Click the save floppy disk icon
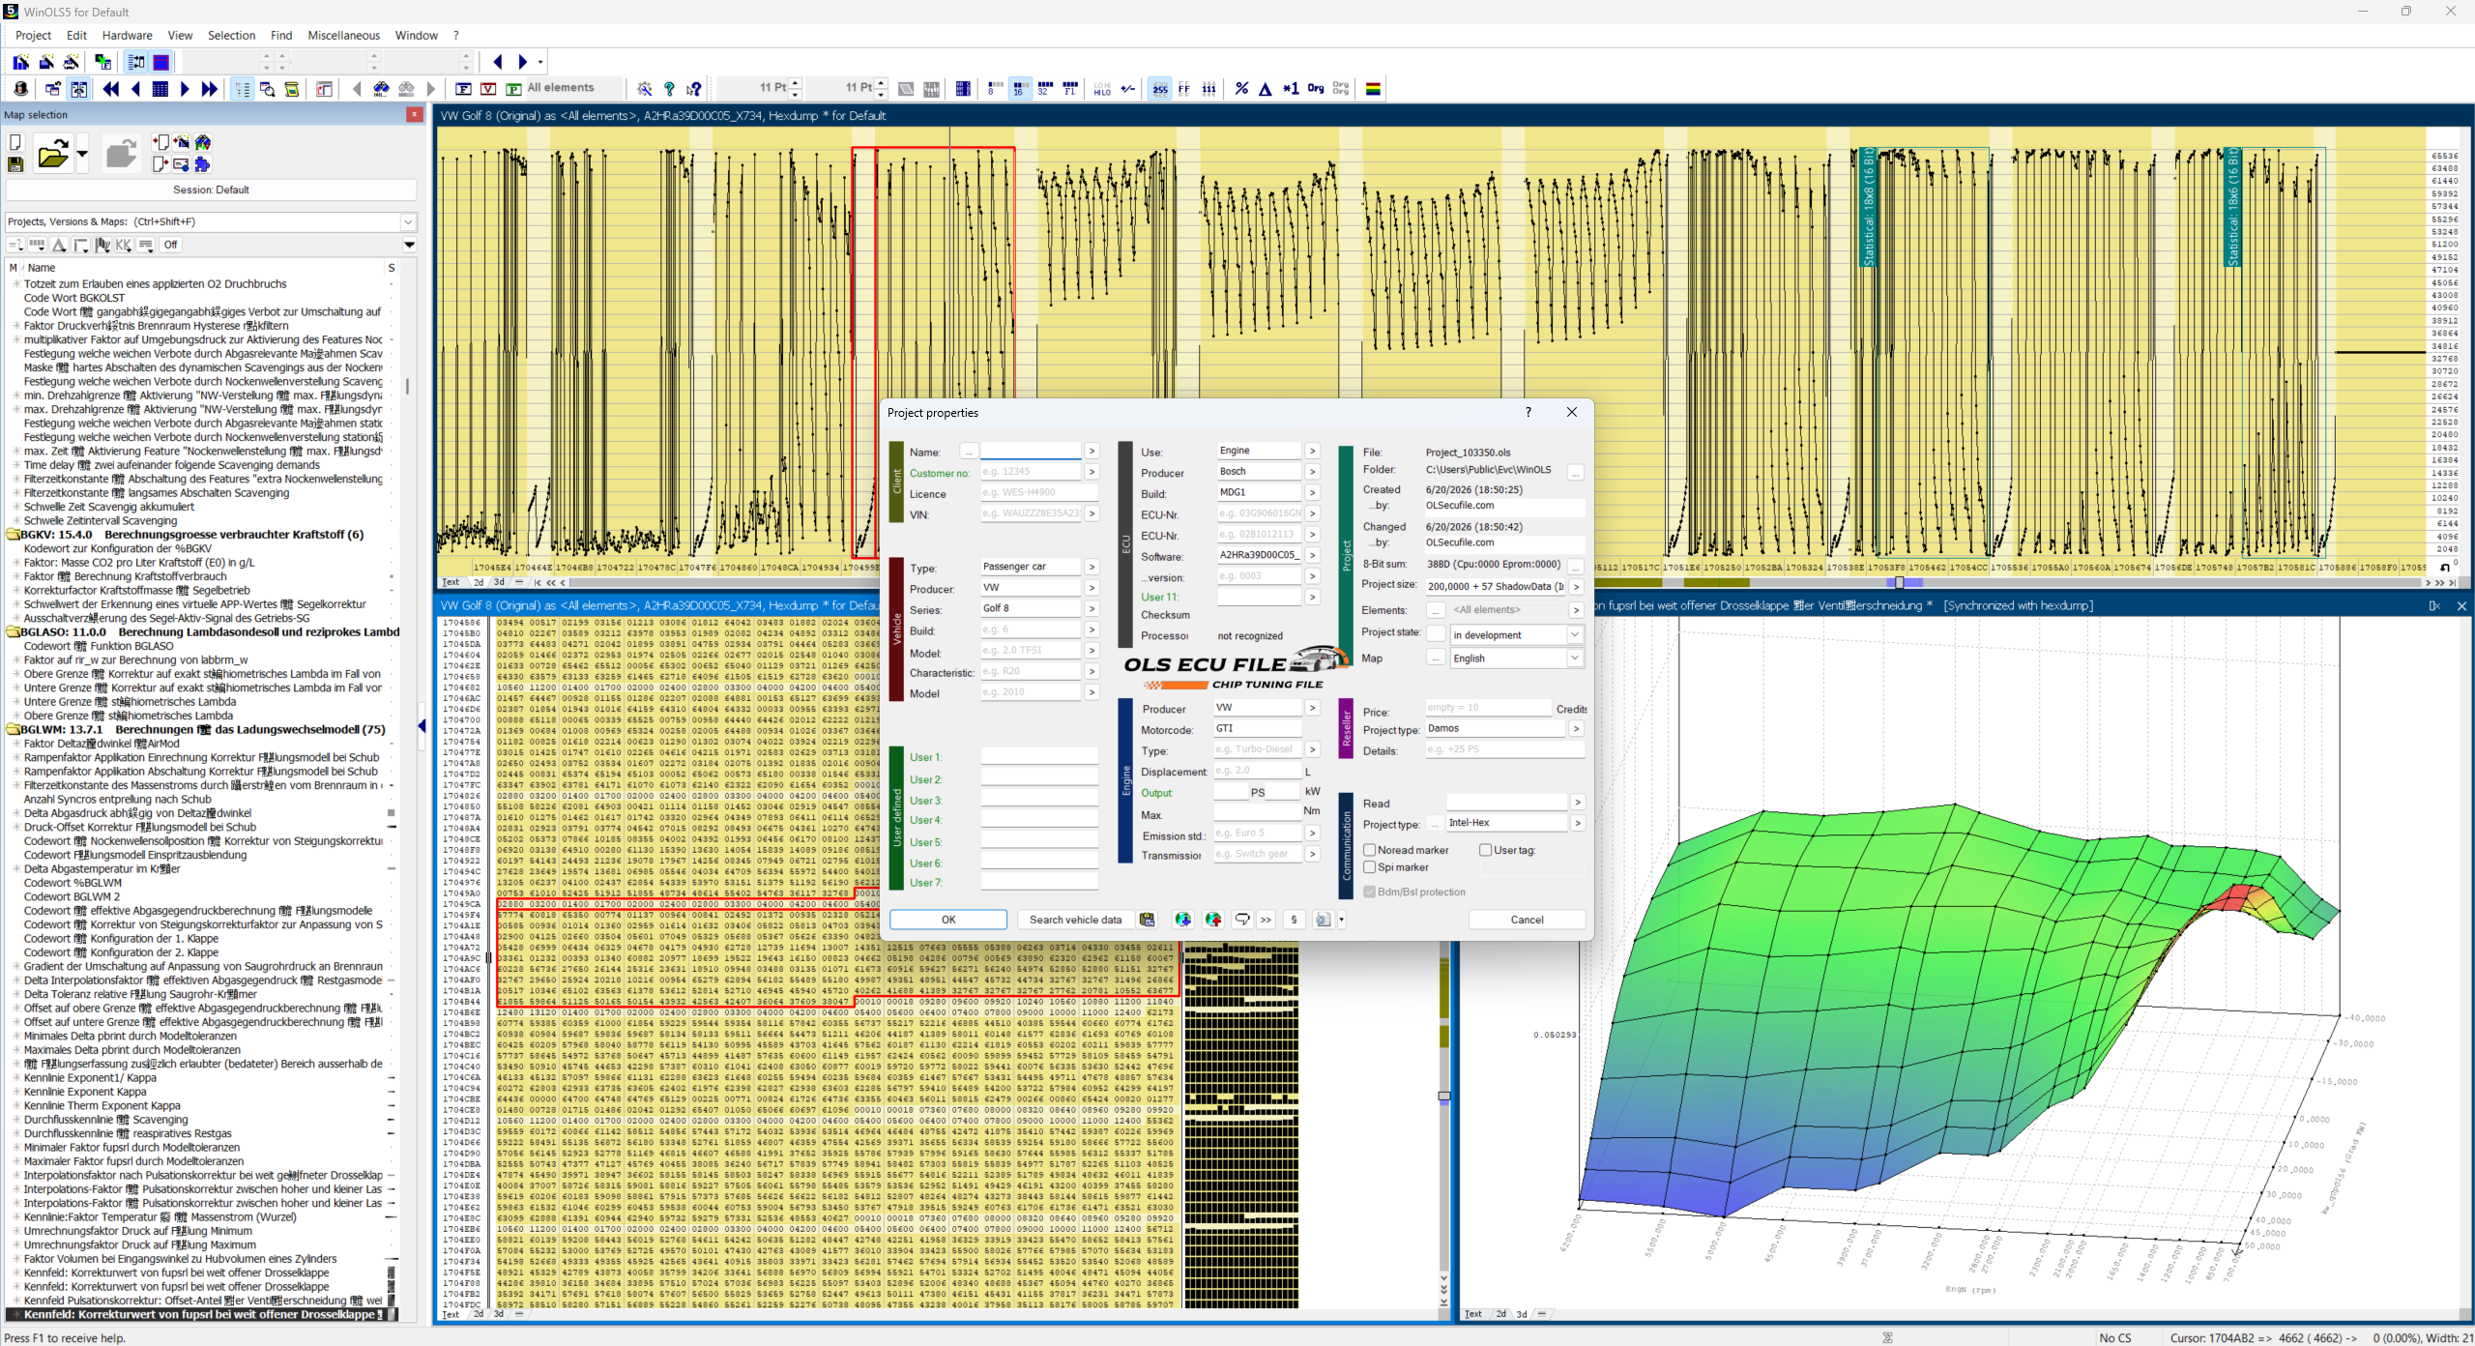Viewport: 2475px width, 1346px height. [15, 164]
